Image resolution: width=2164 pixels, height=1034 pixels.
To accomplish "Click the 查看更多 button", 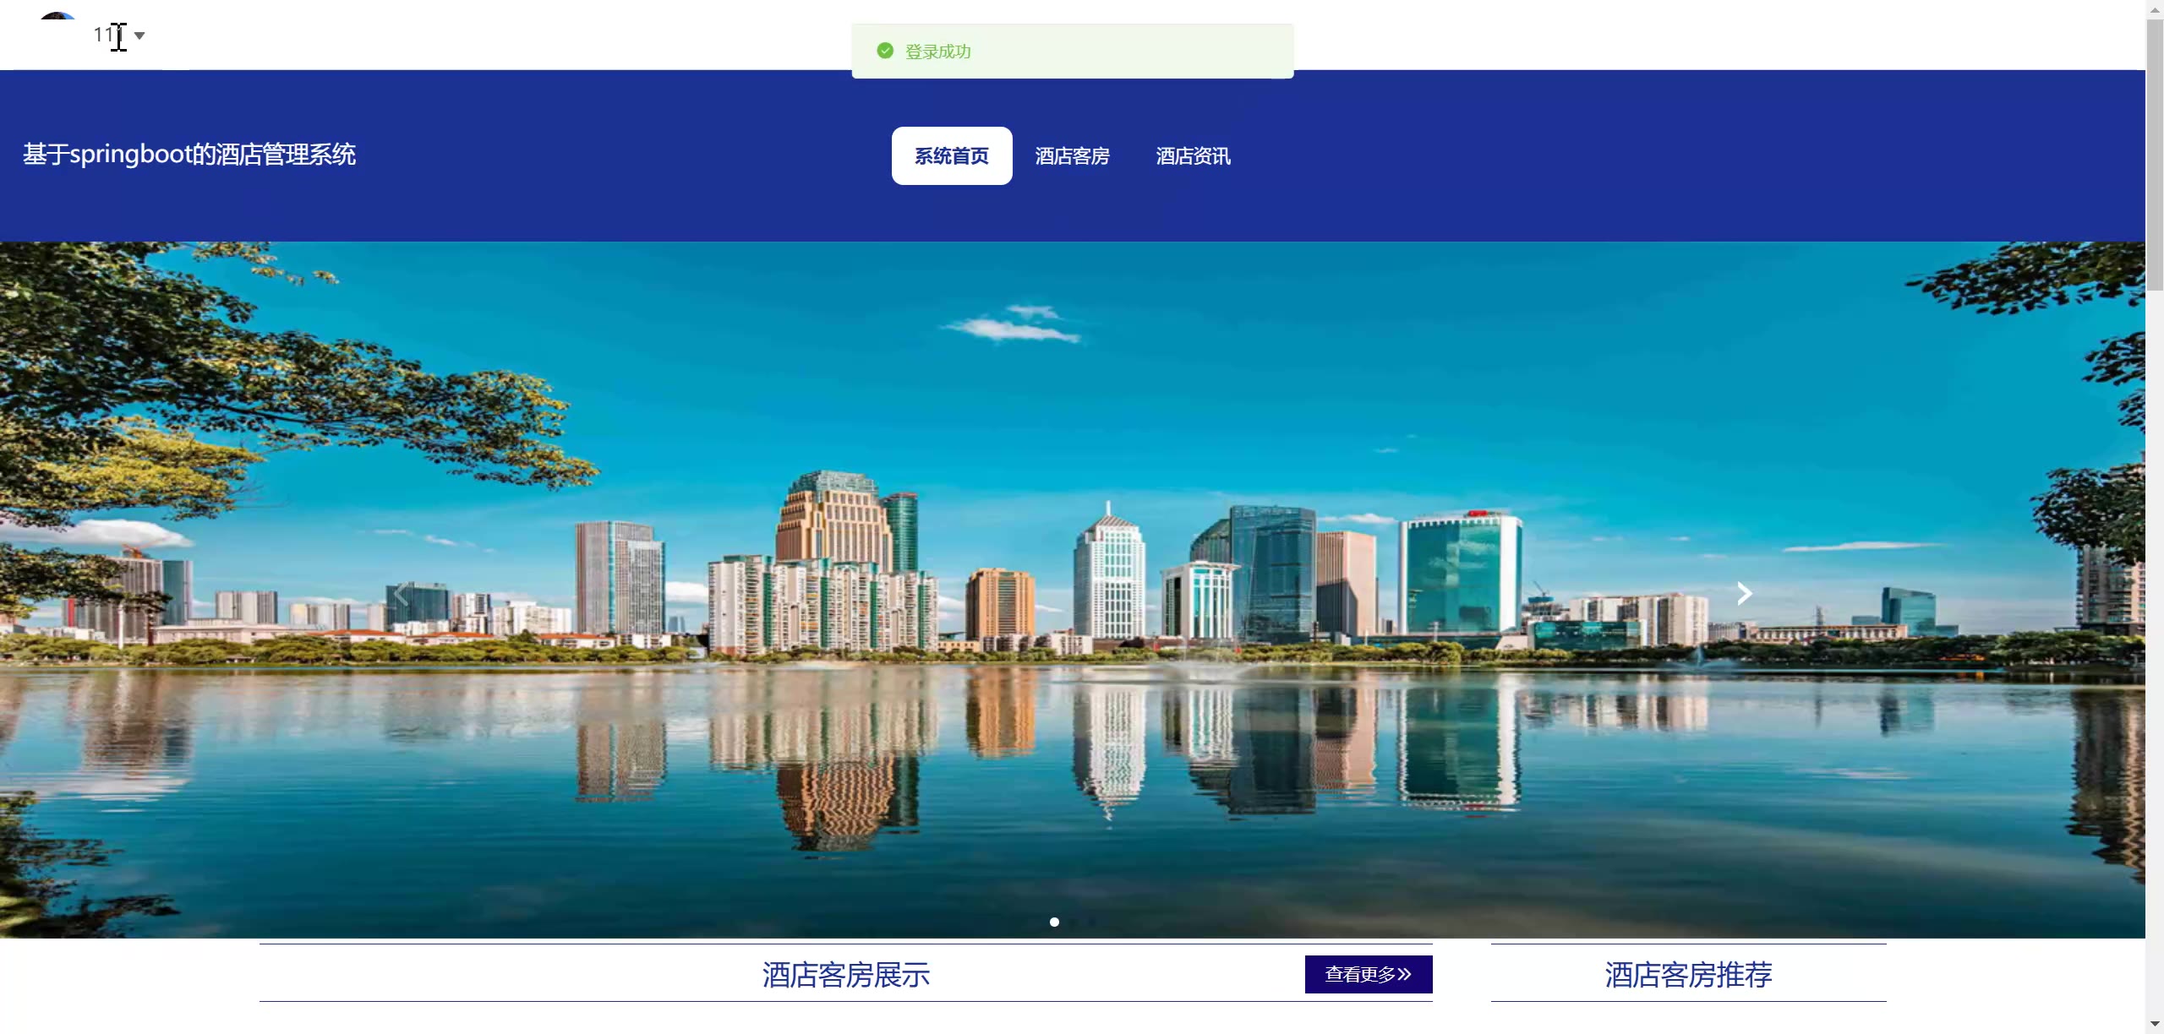I will click(1368, 974).
